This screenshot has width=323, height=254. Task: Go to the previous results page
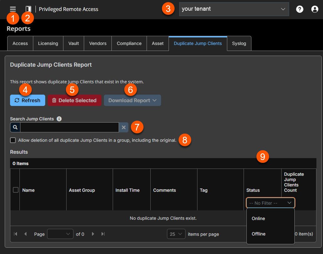(25, 234)
